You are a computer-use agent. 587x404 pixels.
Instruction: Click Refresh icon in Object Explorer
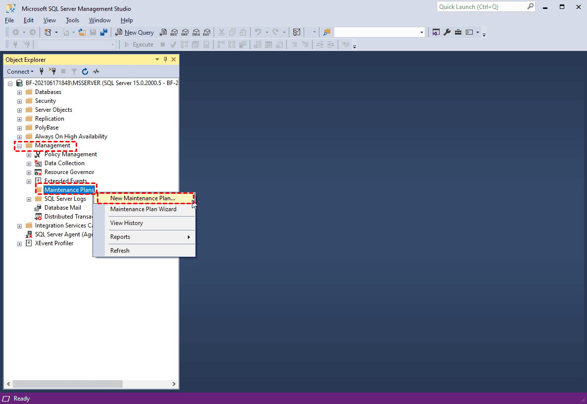click(85, 72)
